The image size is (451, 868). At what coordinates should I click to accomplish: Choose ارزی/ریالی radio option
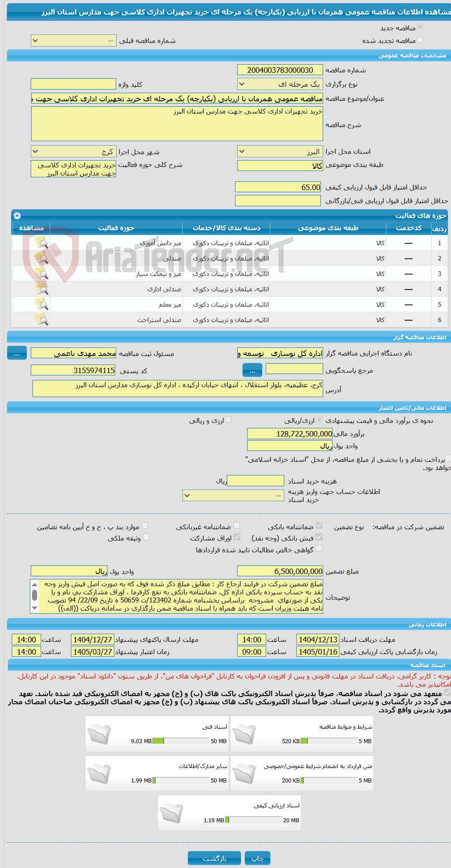319,420
